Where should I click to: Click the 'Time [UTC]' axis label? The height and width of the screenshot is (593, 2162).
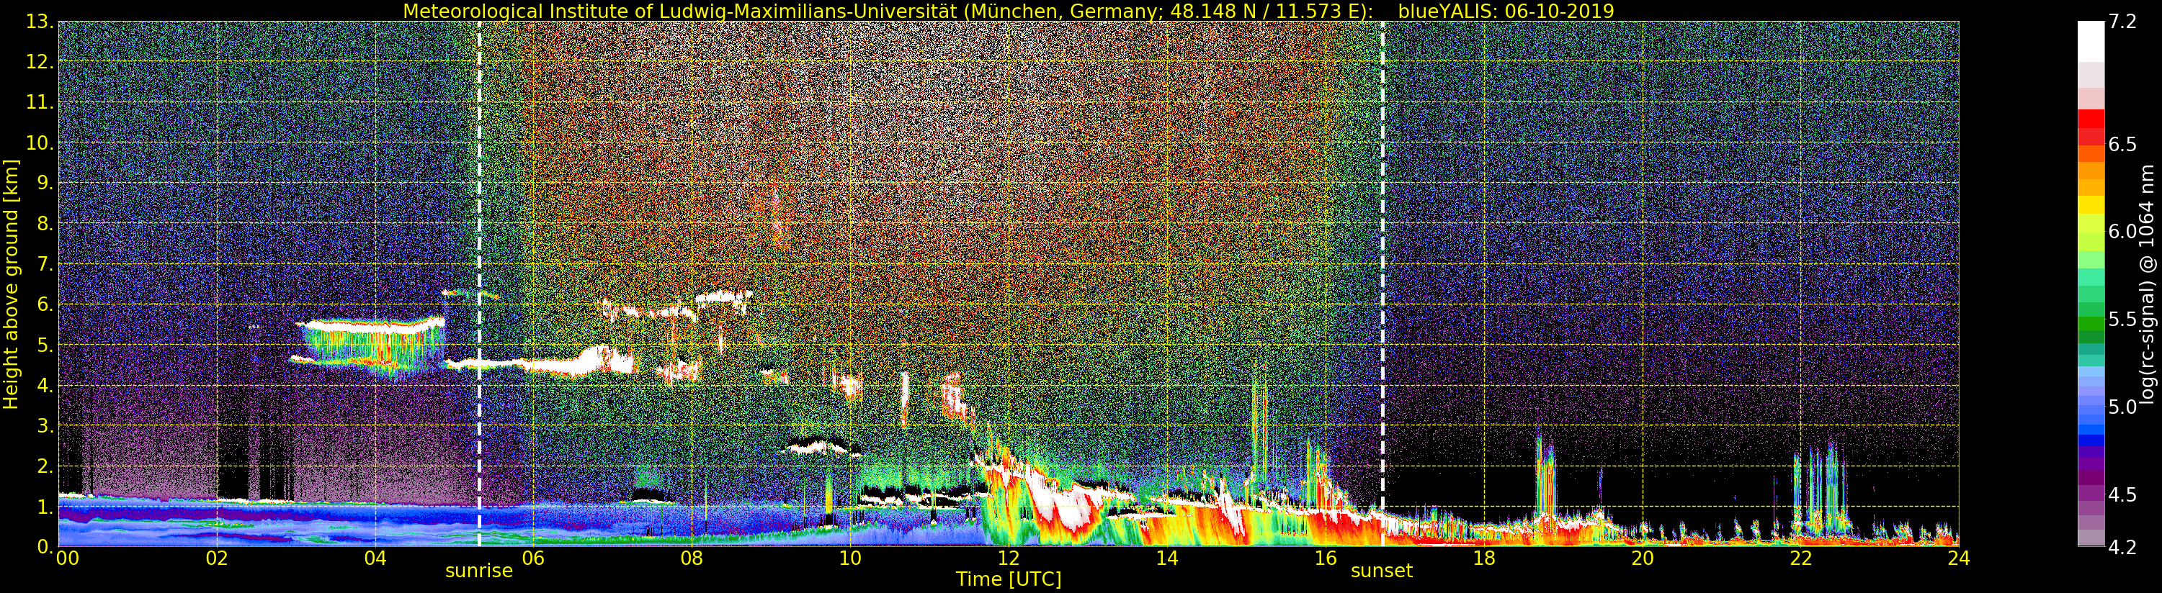click(1009, 579)
